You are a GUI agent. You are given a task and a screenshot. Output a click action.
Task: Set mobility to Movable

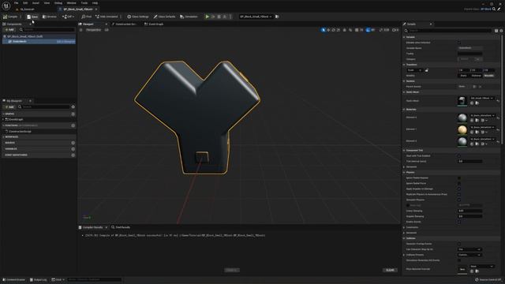pos(489,76)
